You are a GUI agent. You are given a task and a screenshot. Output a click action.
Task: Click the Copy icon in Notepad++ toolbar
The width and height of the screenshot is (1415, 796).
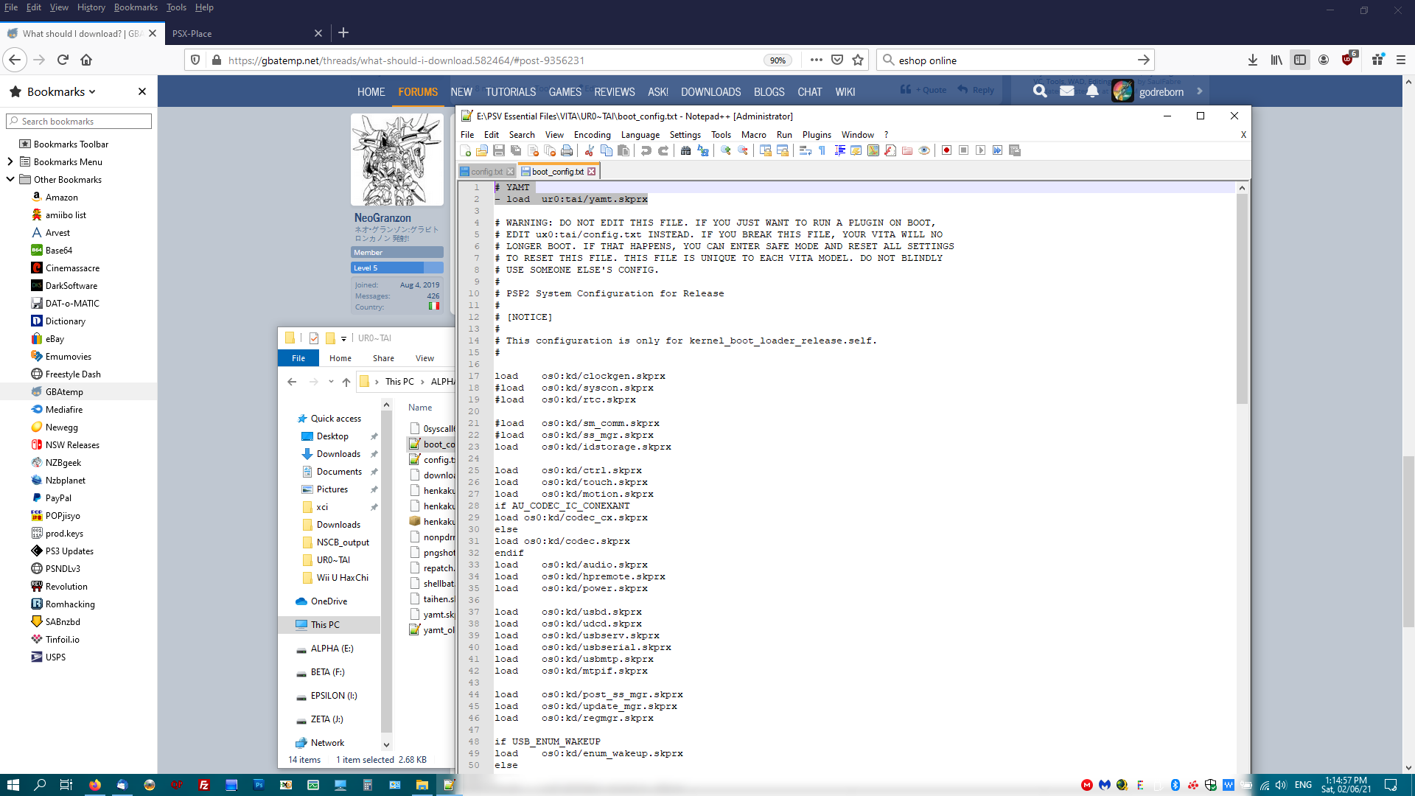click(607, 150)
